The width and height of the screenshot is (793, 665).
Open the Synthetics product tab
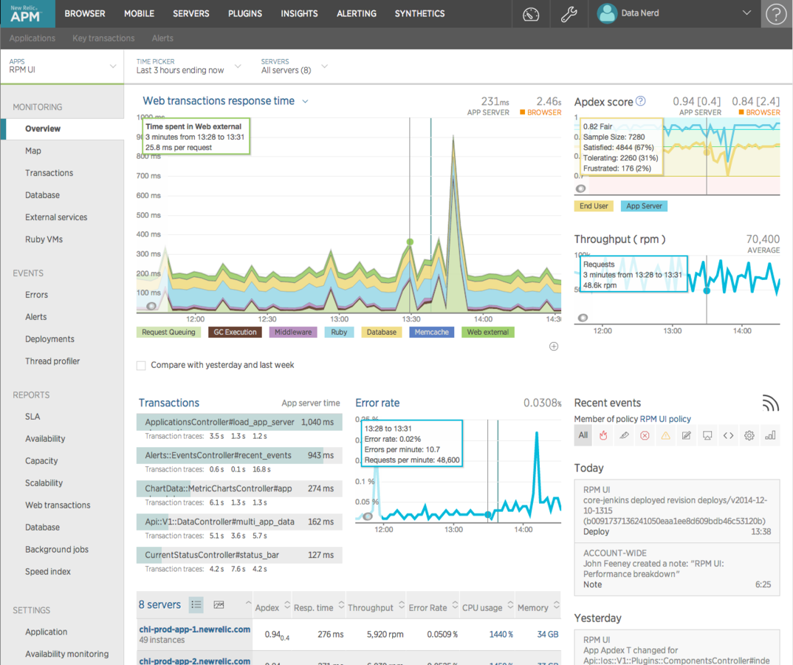(420, 13)
